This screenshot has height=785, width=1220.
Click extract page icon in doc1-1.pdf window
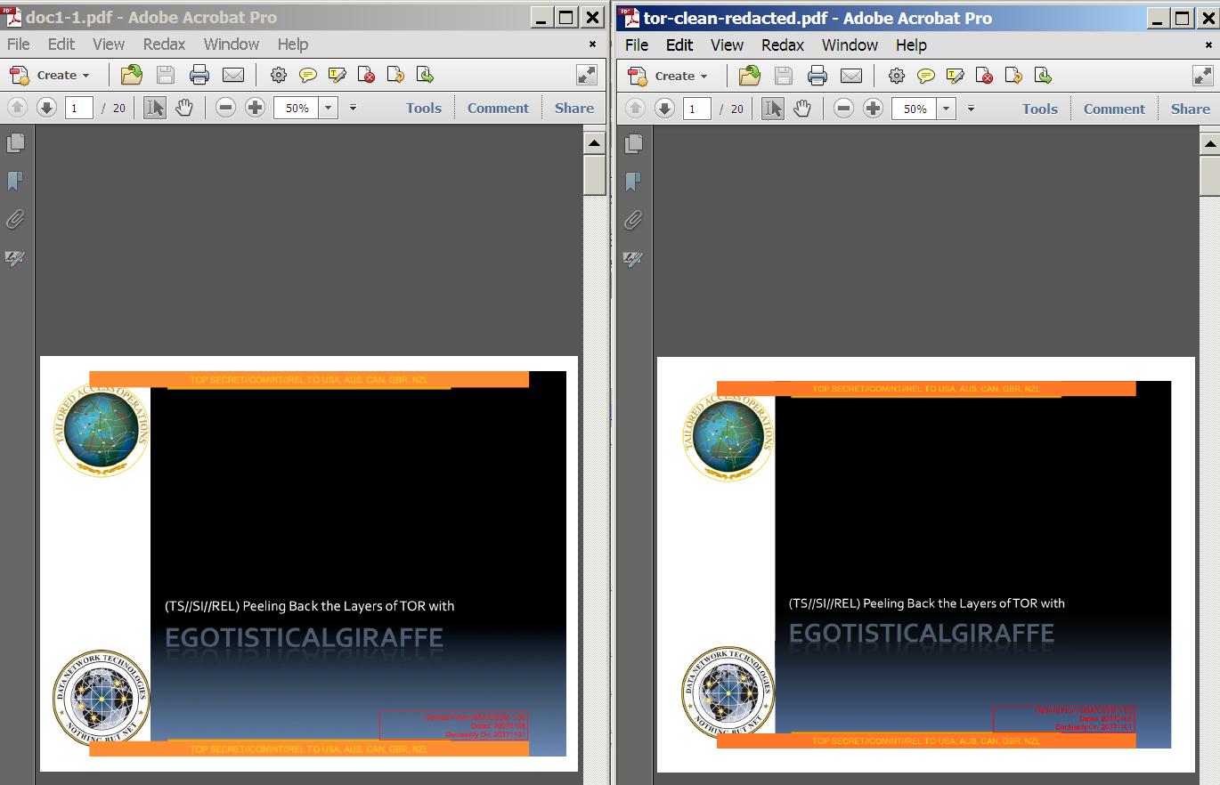(425, 76)
